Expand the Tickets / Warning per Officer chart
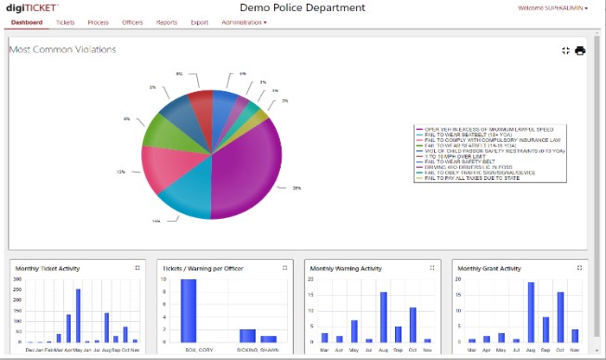Screen dimensions: 606x360 [284, 268]
